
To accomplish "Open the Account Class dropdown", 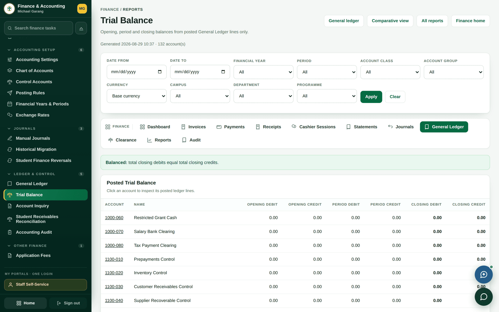I will tap(390, 72).
